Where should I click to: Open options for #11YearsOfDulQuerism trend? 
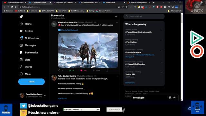click(162, 62)
